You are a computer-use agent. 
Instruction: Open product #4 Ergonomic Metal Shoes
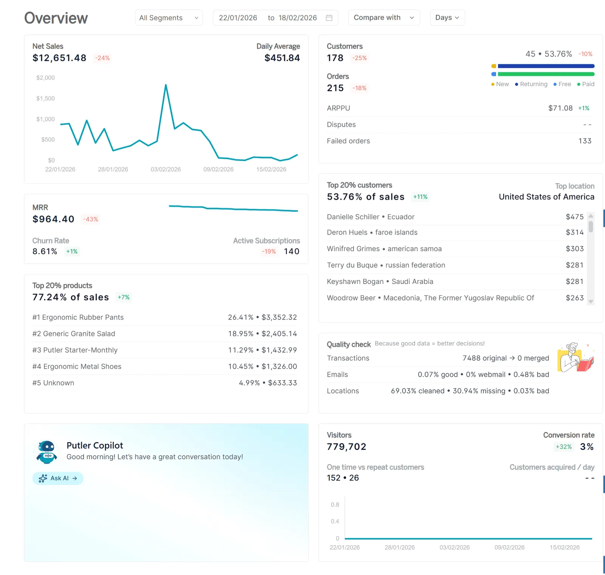(165, 367)
